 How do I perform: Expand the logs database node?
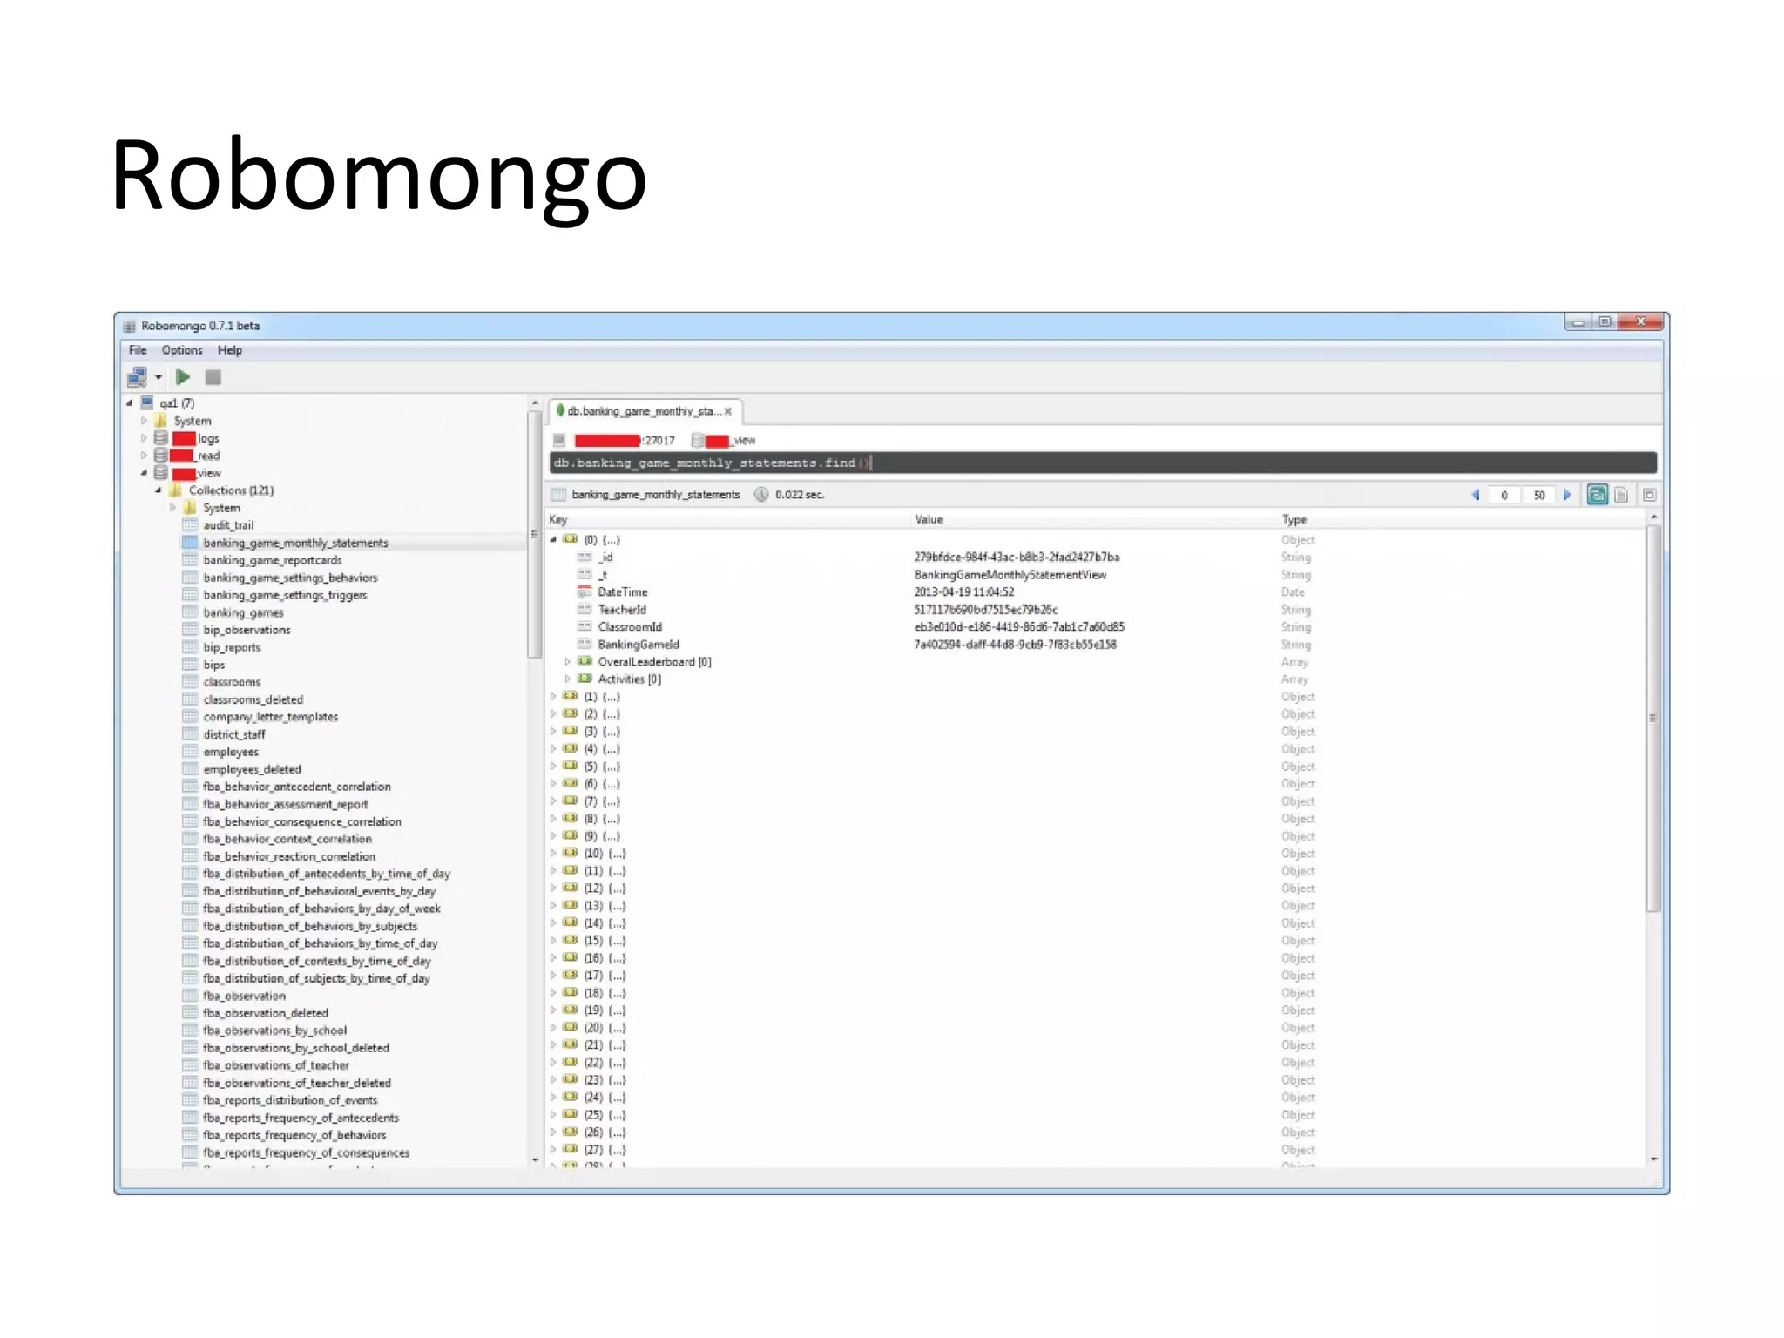(x=145, y=438)
